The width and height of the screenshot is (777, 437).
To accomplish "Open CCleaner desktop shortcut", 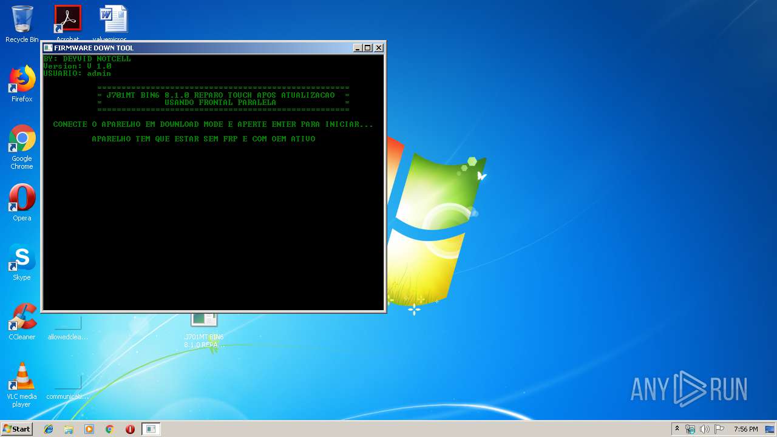I will (22, 322).
